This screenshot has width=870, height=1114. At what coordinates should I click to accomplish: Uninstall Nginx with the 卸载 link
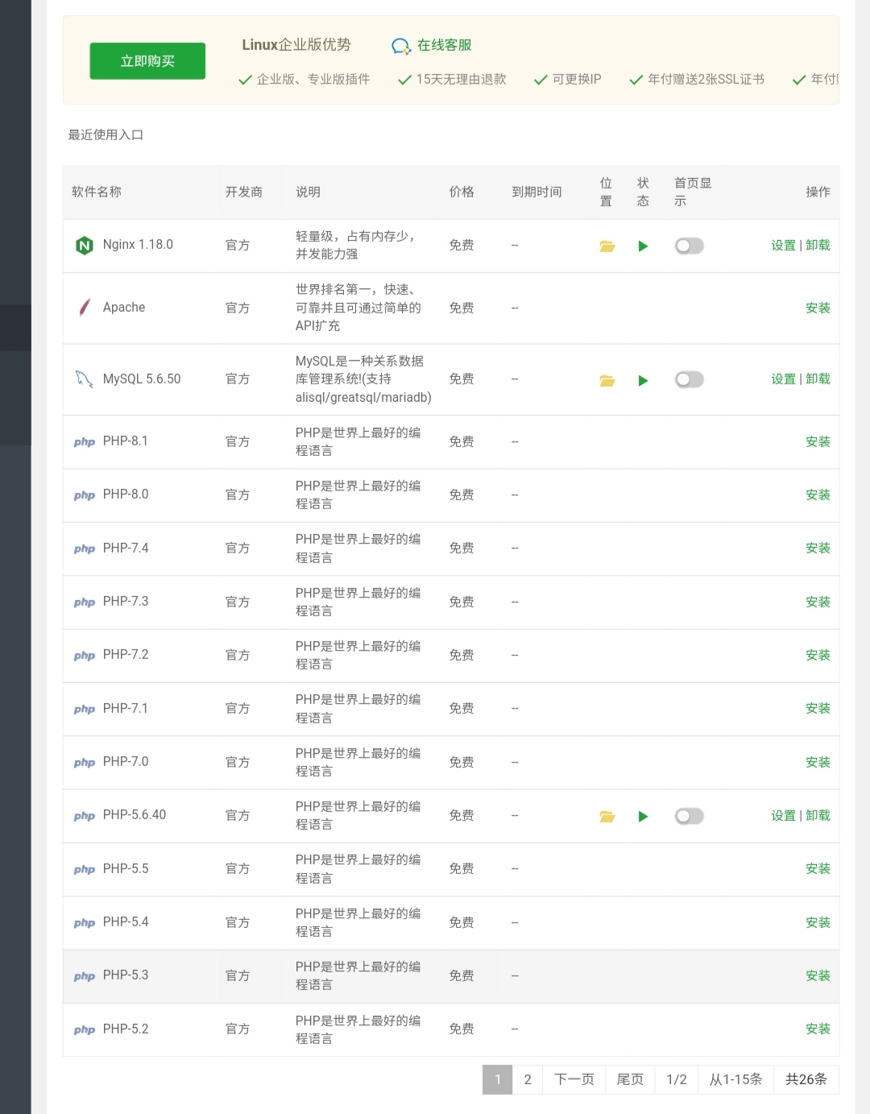coord(818,245)
